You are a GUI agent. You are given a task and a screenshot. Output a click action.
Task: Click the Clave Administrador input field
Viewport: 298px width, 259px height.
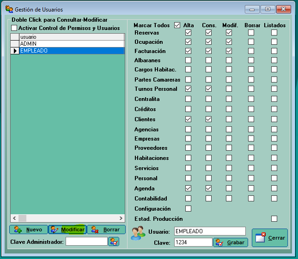tap(86, 241)
